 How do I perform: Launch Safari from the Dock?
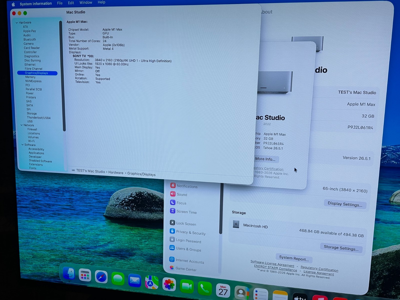click(101, 277)
